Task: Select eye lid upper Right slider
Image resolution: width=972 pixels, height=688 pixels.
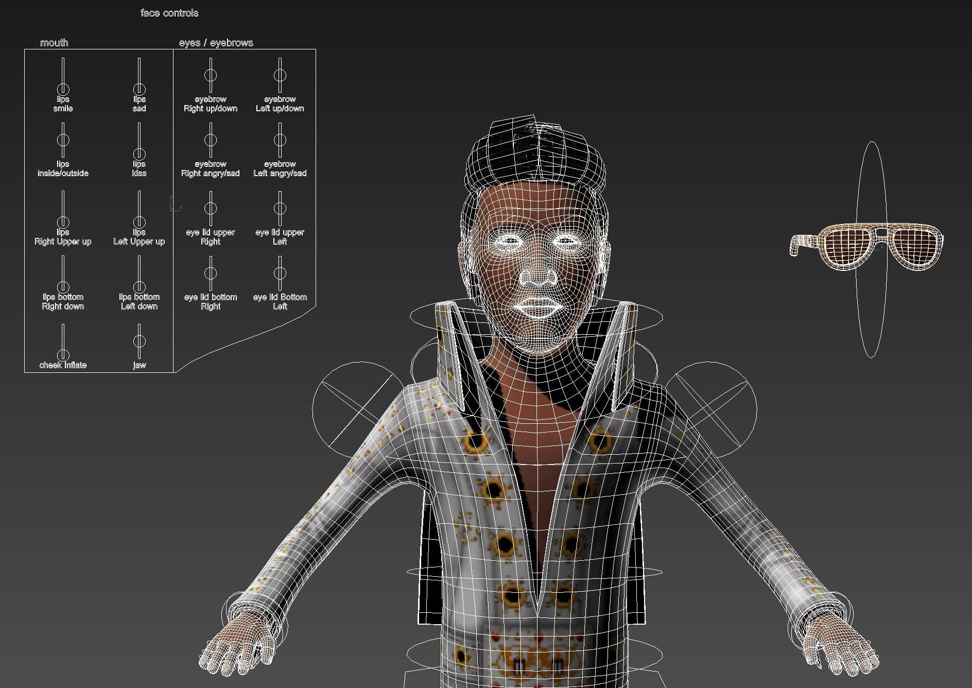Action: 210,210
